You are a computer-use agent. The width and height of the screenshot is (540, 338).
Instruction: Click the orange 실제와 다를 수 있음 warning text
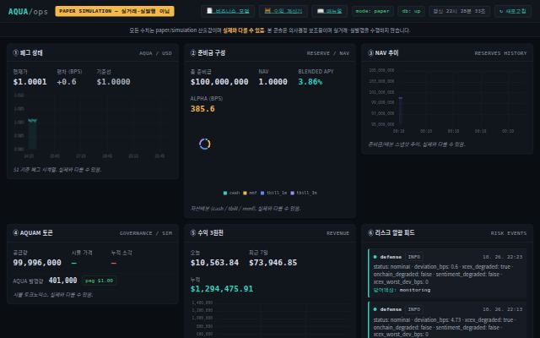244,30
